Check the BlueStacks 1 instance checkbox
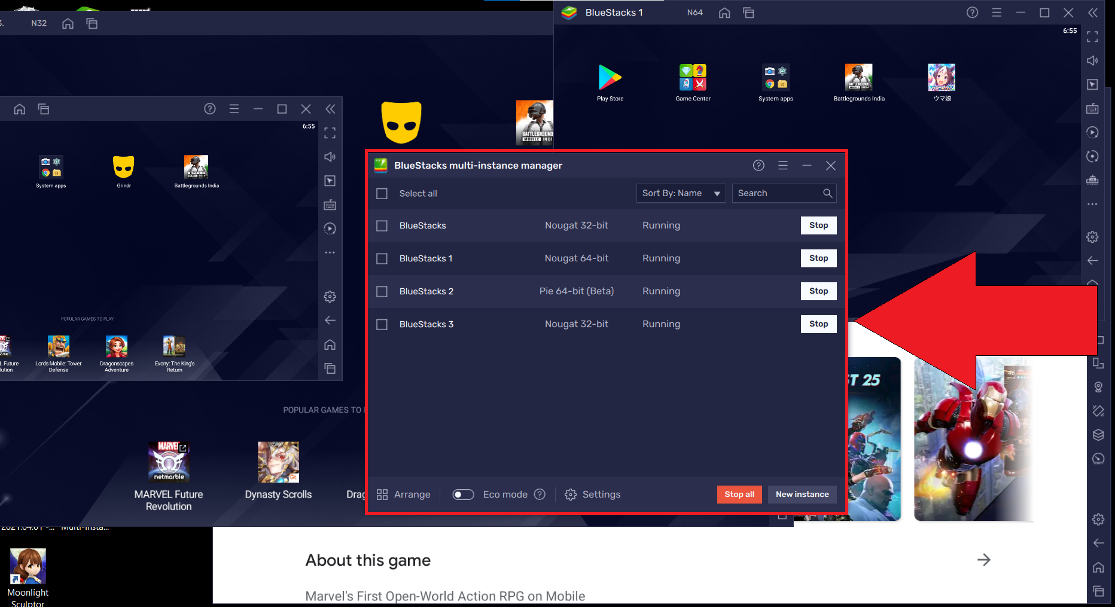Viewport: 1115px width, 607px height. point(382,258)
